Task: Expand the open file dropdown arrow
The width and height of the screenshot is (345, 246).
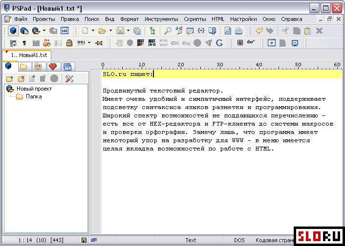Action: click(x=110, y=31)
